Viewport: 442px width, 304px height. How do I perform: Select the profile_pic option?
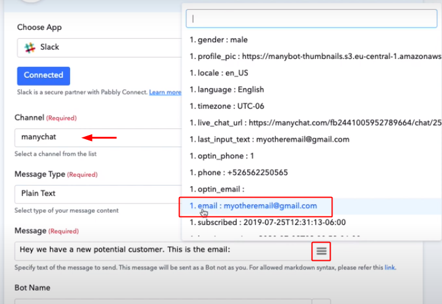pyautogui.click(x=312, y=57)
